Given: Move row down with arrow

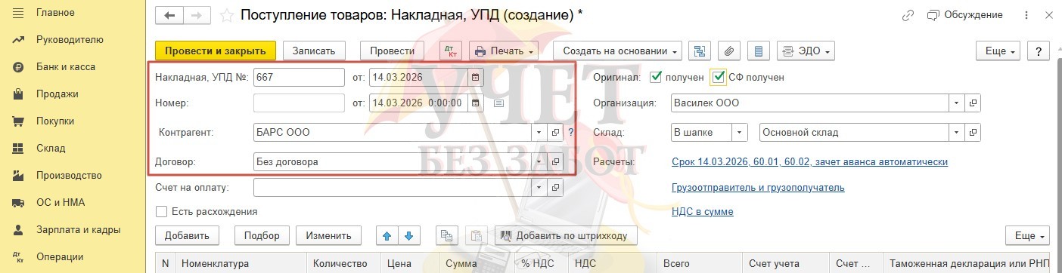Looking at the screenshot, I should [x=408, y=235].
